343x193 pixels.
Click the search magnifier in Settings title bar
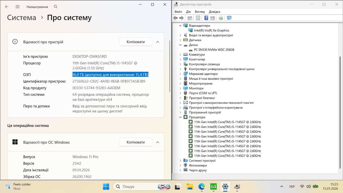[56, 7]
